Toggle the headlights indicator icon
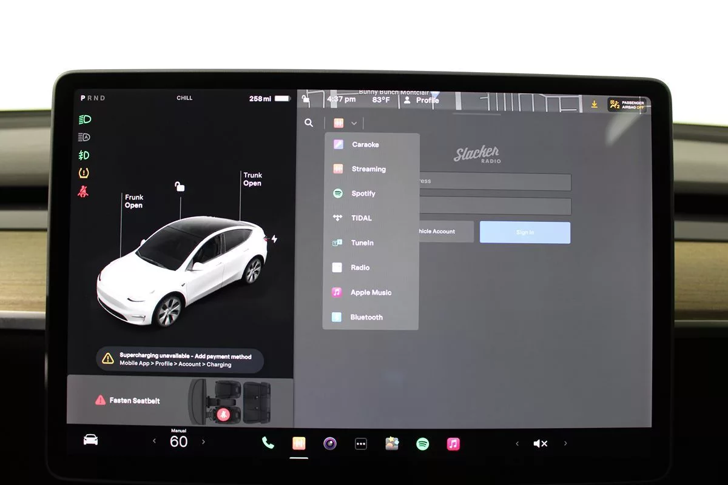Viewport: 728px width, 485px height. pos(84,119)
